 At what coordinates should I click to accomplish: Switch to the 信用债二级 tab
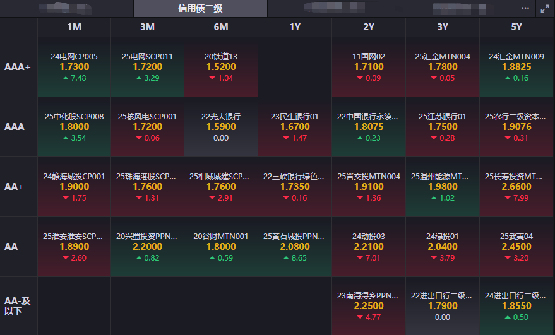200,8
